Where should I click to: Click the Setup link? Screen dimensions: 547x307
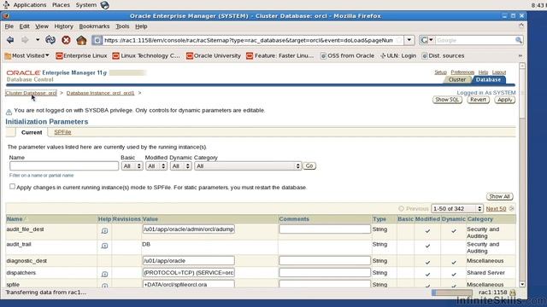pos(440,72)
